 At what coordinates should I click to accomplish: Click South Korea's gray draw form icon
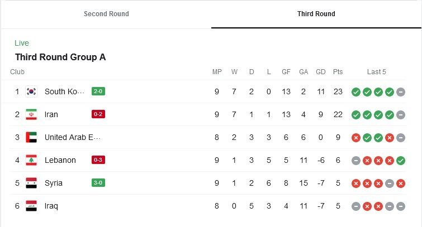(x=401, y=92)
